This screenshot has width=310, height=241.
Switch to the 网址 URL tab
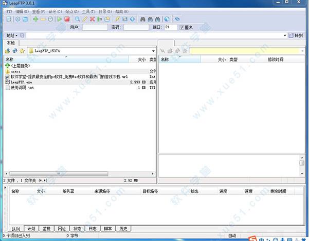click(62, 228)
